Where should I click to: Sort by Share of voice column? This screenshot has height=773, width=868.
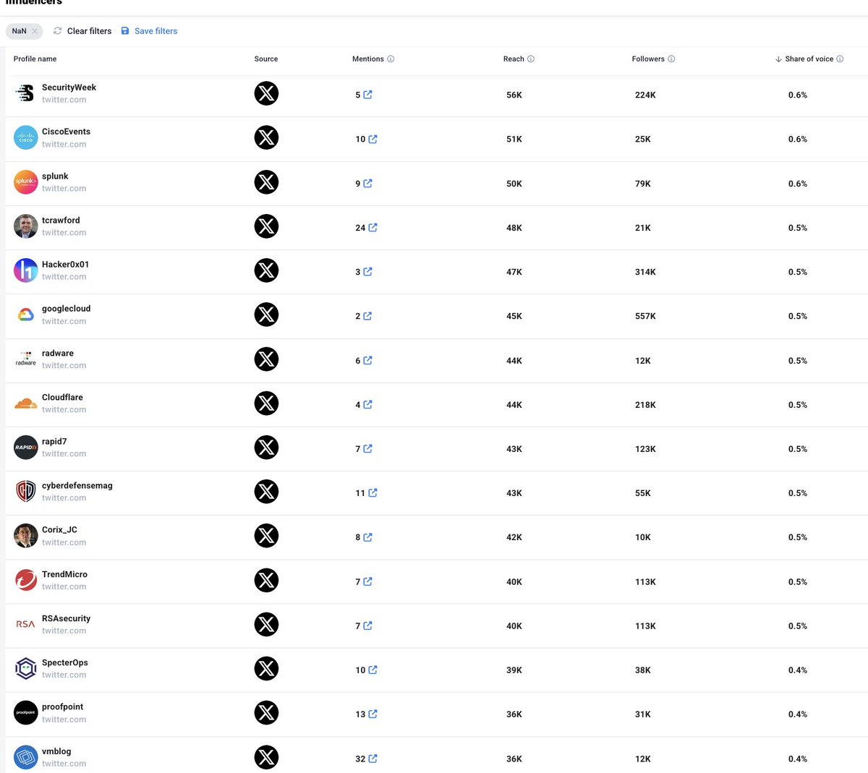[x=804, y=59]
